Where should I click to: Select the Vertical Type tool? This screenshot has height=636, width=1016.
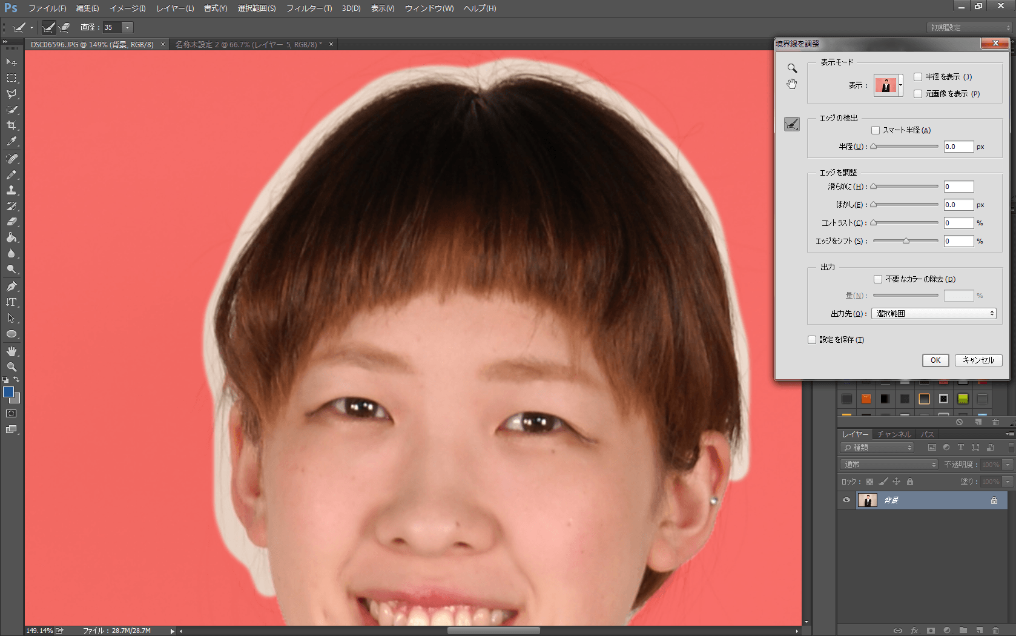[x=12, y=302]
